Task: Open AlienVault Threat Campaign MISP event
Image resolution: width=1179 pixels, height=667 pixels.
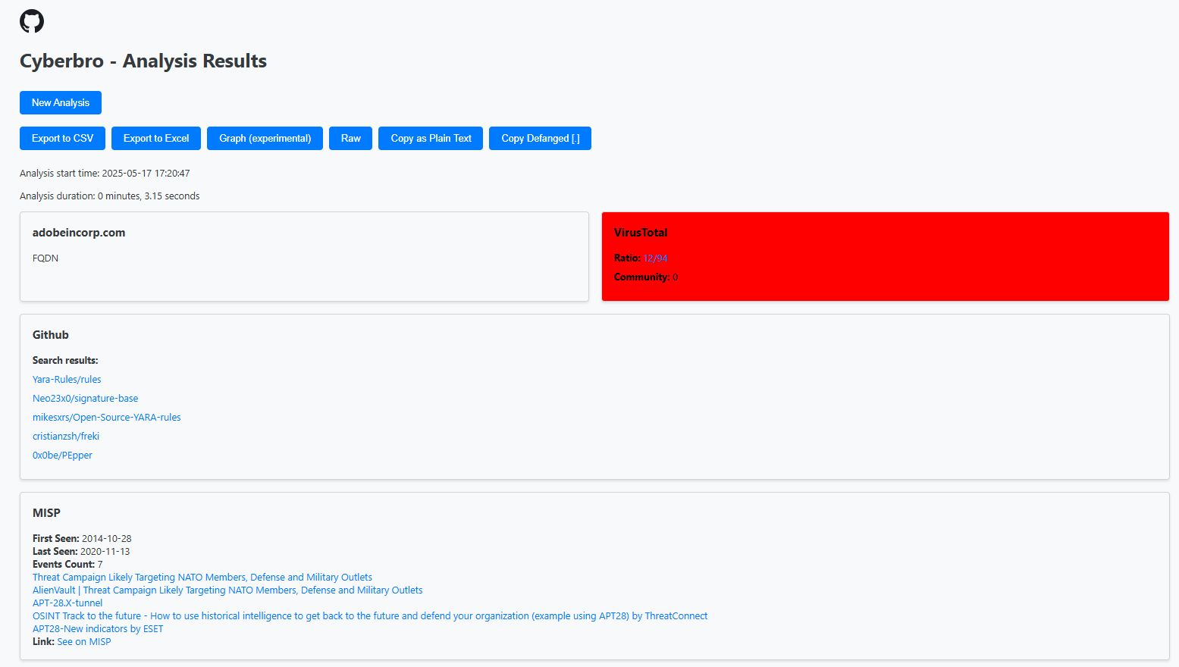Action: 227,590
